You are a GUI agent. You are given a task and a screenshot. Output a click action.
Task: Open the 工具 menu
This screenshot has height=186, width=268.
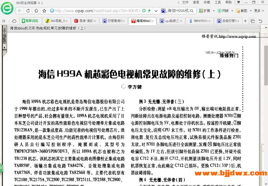[218, 2]
